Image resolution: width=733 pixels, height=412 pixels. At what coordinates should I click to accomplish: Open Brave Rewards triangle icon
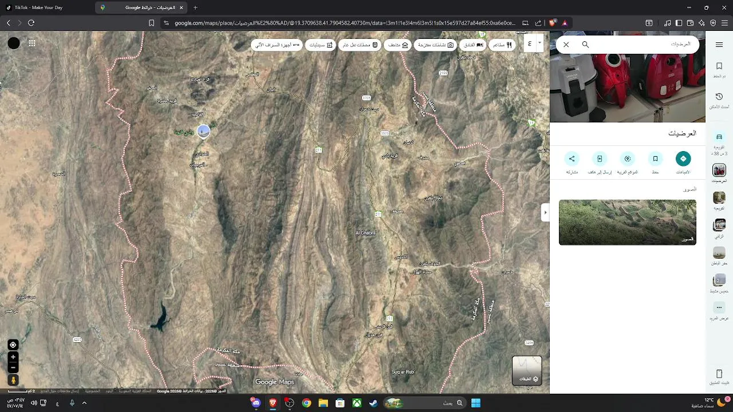tap(565, 23)
